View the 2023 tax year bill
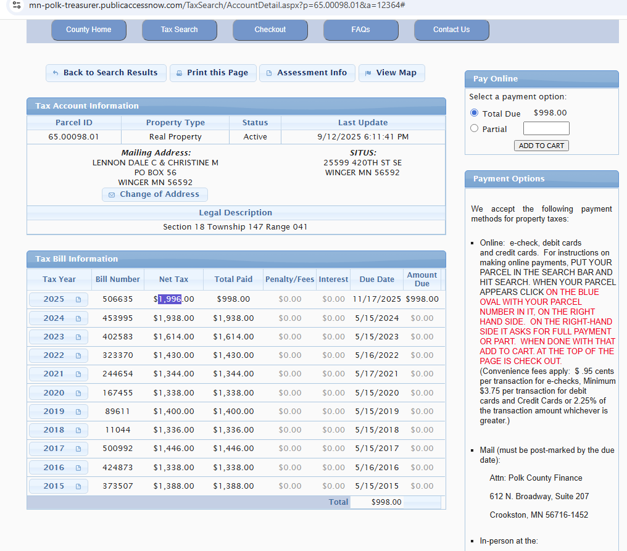The width and height of the screenshot is (627, 551). coord(54,337)
